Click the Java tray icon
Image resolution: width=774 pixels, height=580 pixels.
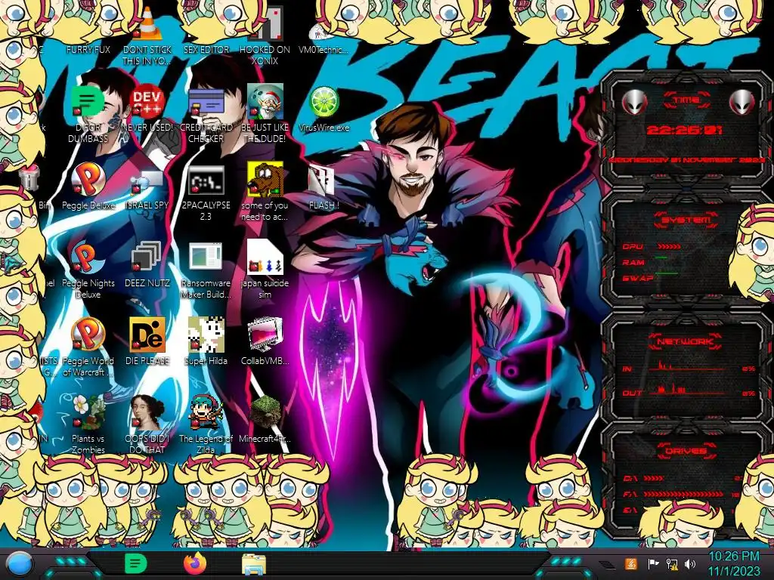click(631, 563)
